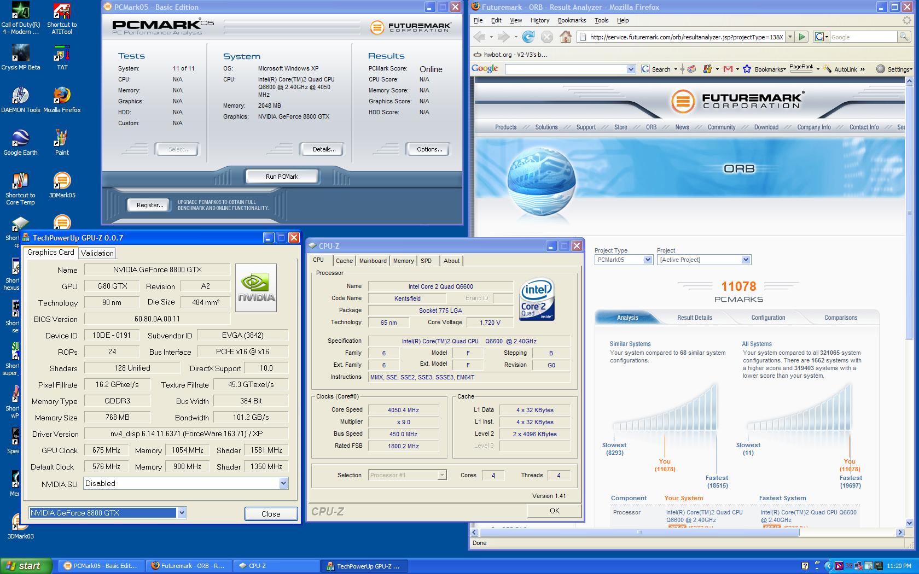The width and height of the screenshot is (919, 574).
Task: Switch to the Mainboard tab in CPU-Z
Action: coord(373,261)
